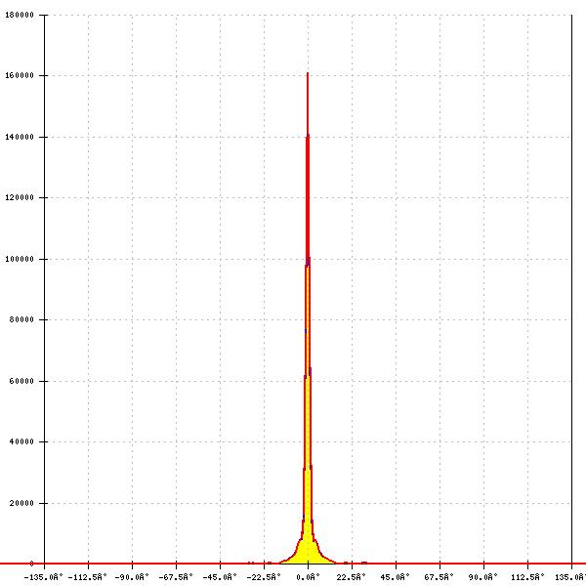Click the 120000 y-axis label
Viewport: 586px width, 586px height.
20,197
